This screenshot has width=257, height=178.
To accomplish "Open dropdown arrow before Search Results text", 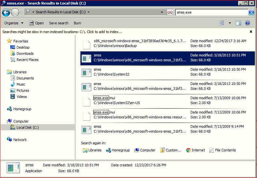I will point(33,12).
